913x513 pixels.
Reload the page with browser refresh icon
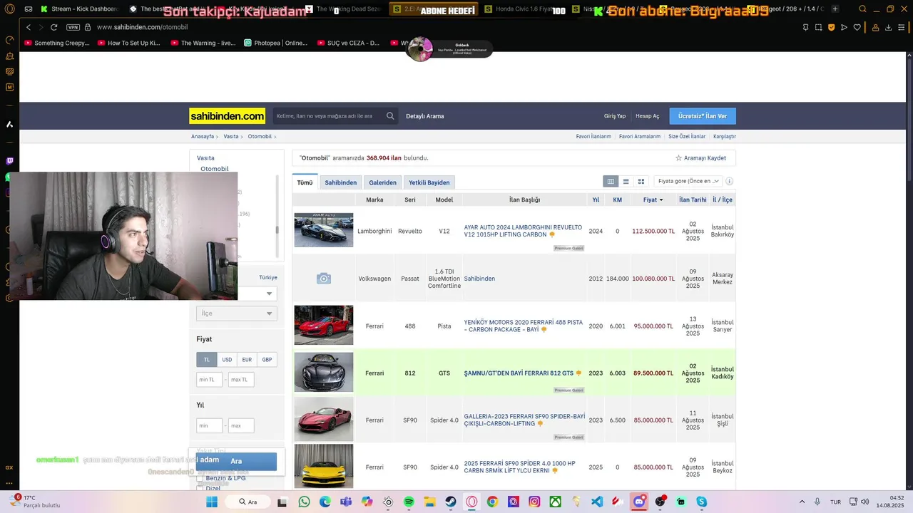click(53, 27)
